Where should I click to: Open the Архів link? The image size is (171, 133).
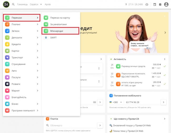[48, 4]
